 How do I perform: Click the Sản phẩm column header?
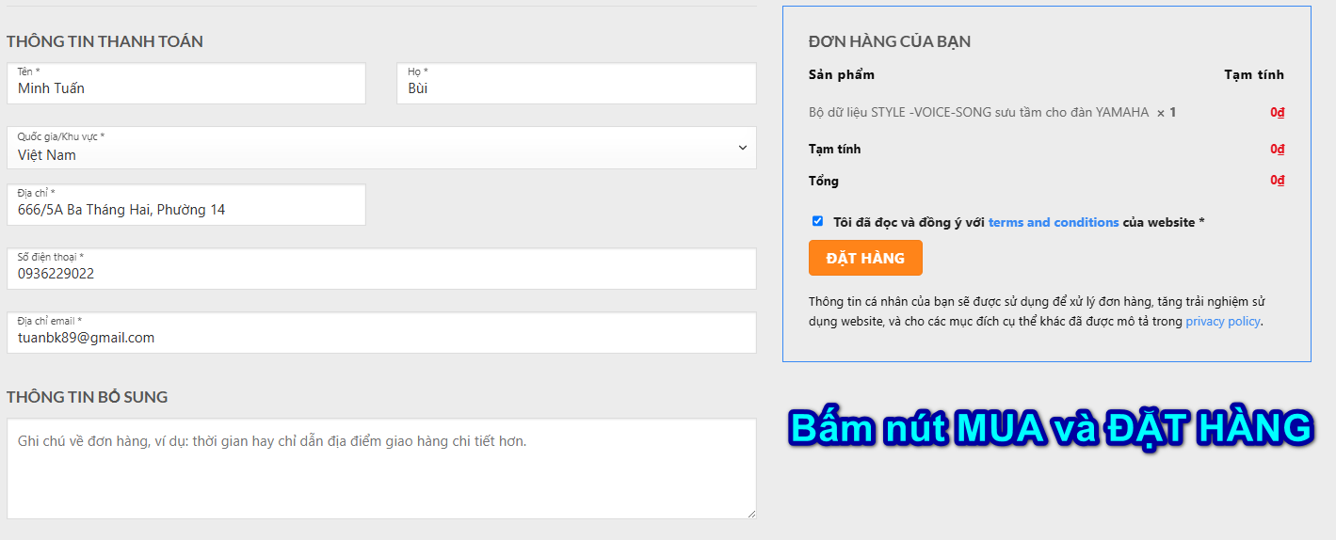[842, 74]
